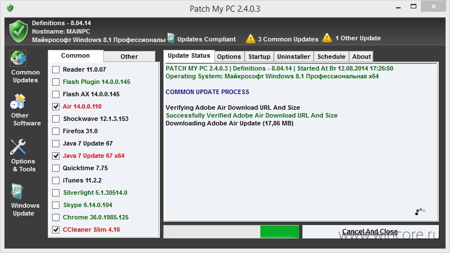This screenshot has height=253, width=450.
Task: Click the Downloading Adobe Air Update line
Action: (229, 123)
